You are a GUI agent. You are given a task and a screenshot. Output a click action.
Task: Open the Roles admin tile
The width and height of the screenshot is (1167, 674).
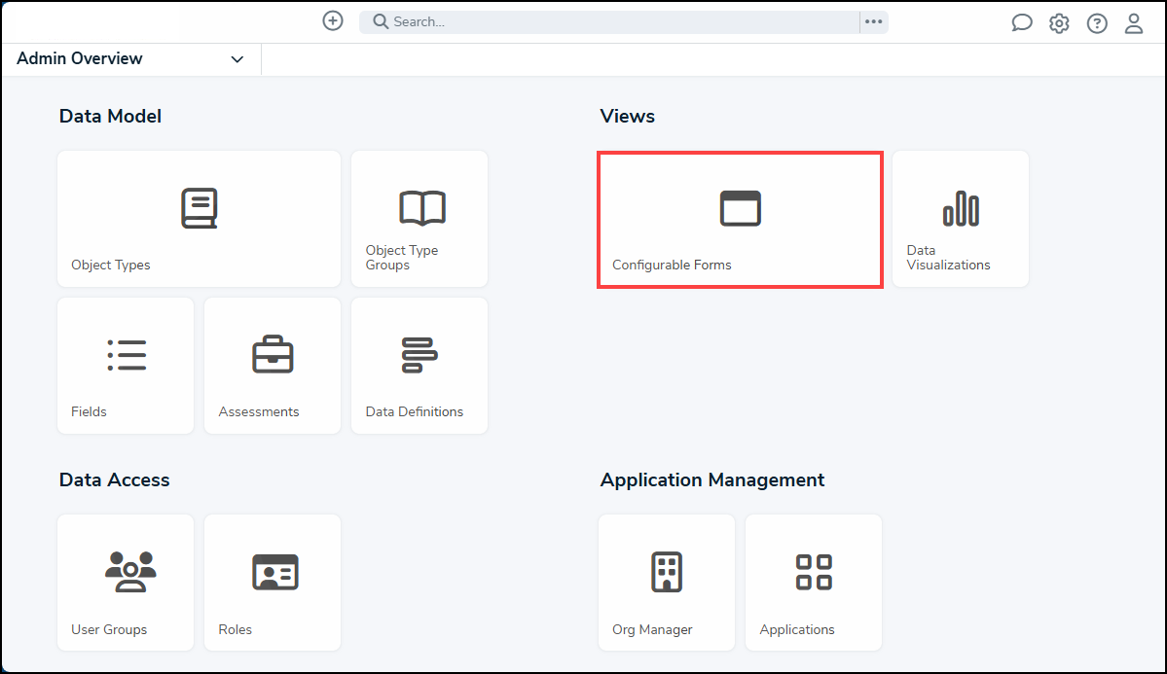pyautogui.click(x=272, y=582)
